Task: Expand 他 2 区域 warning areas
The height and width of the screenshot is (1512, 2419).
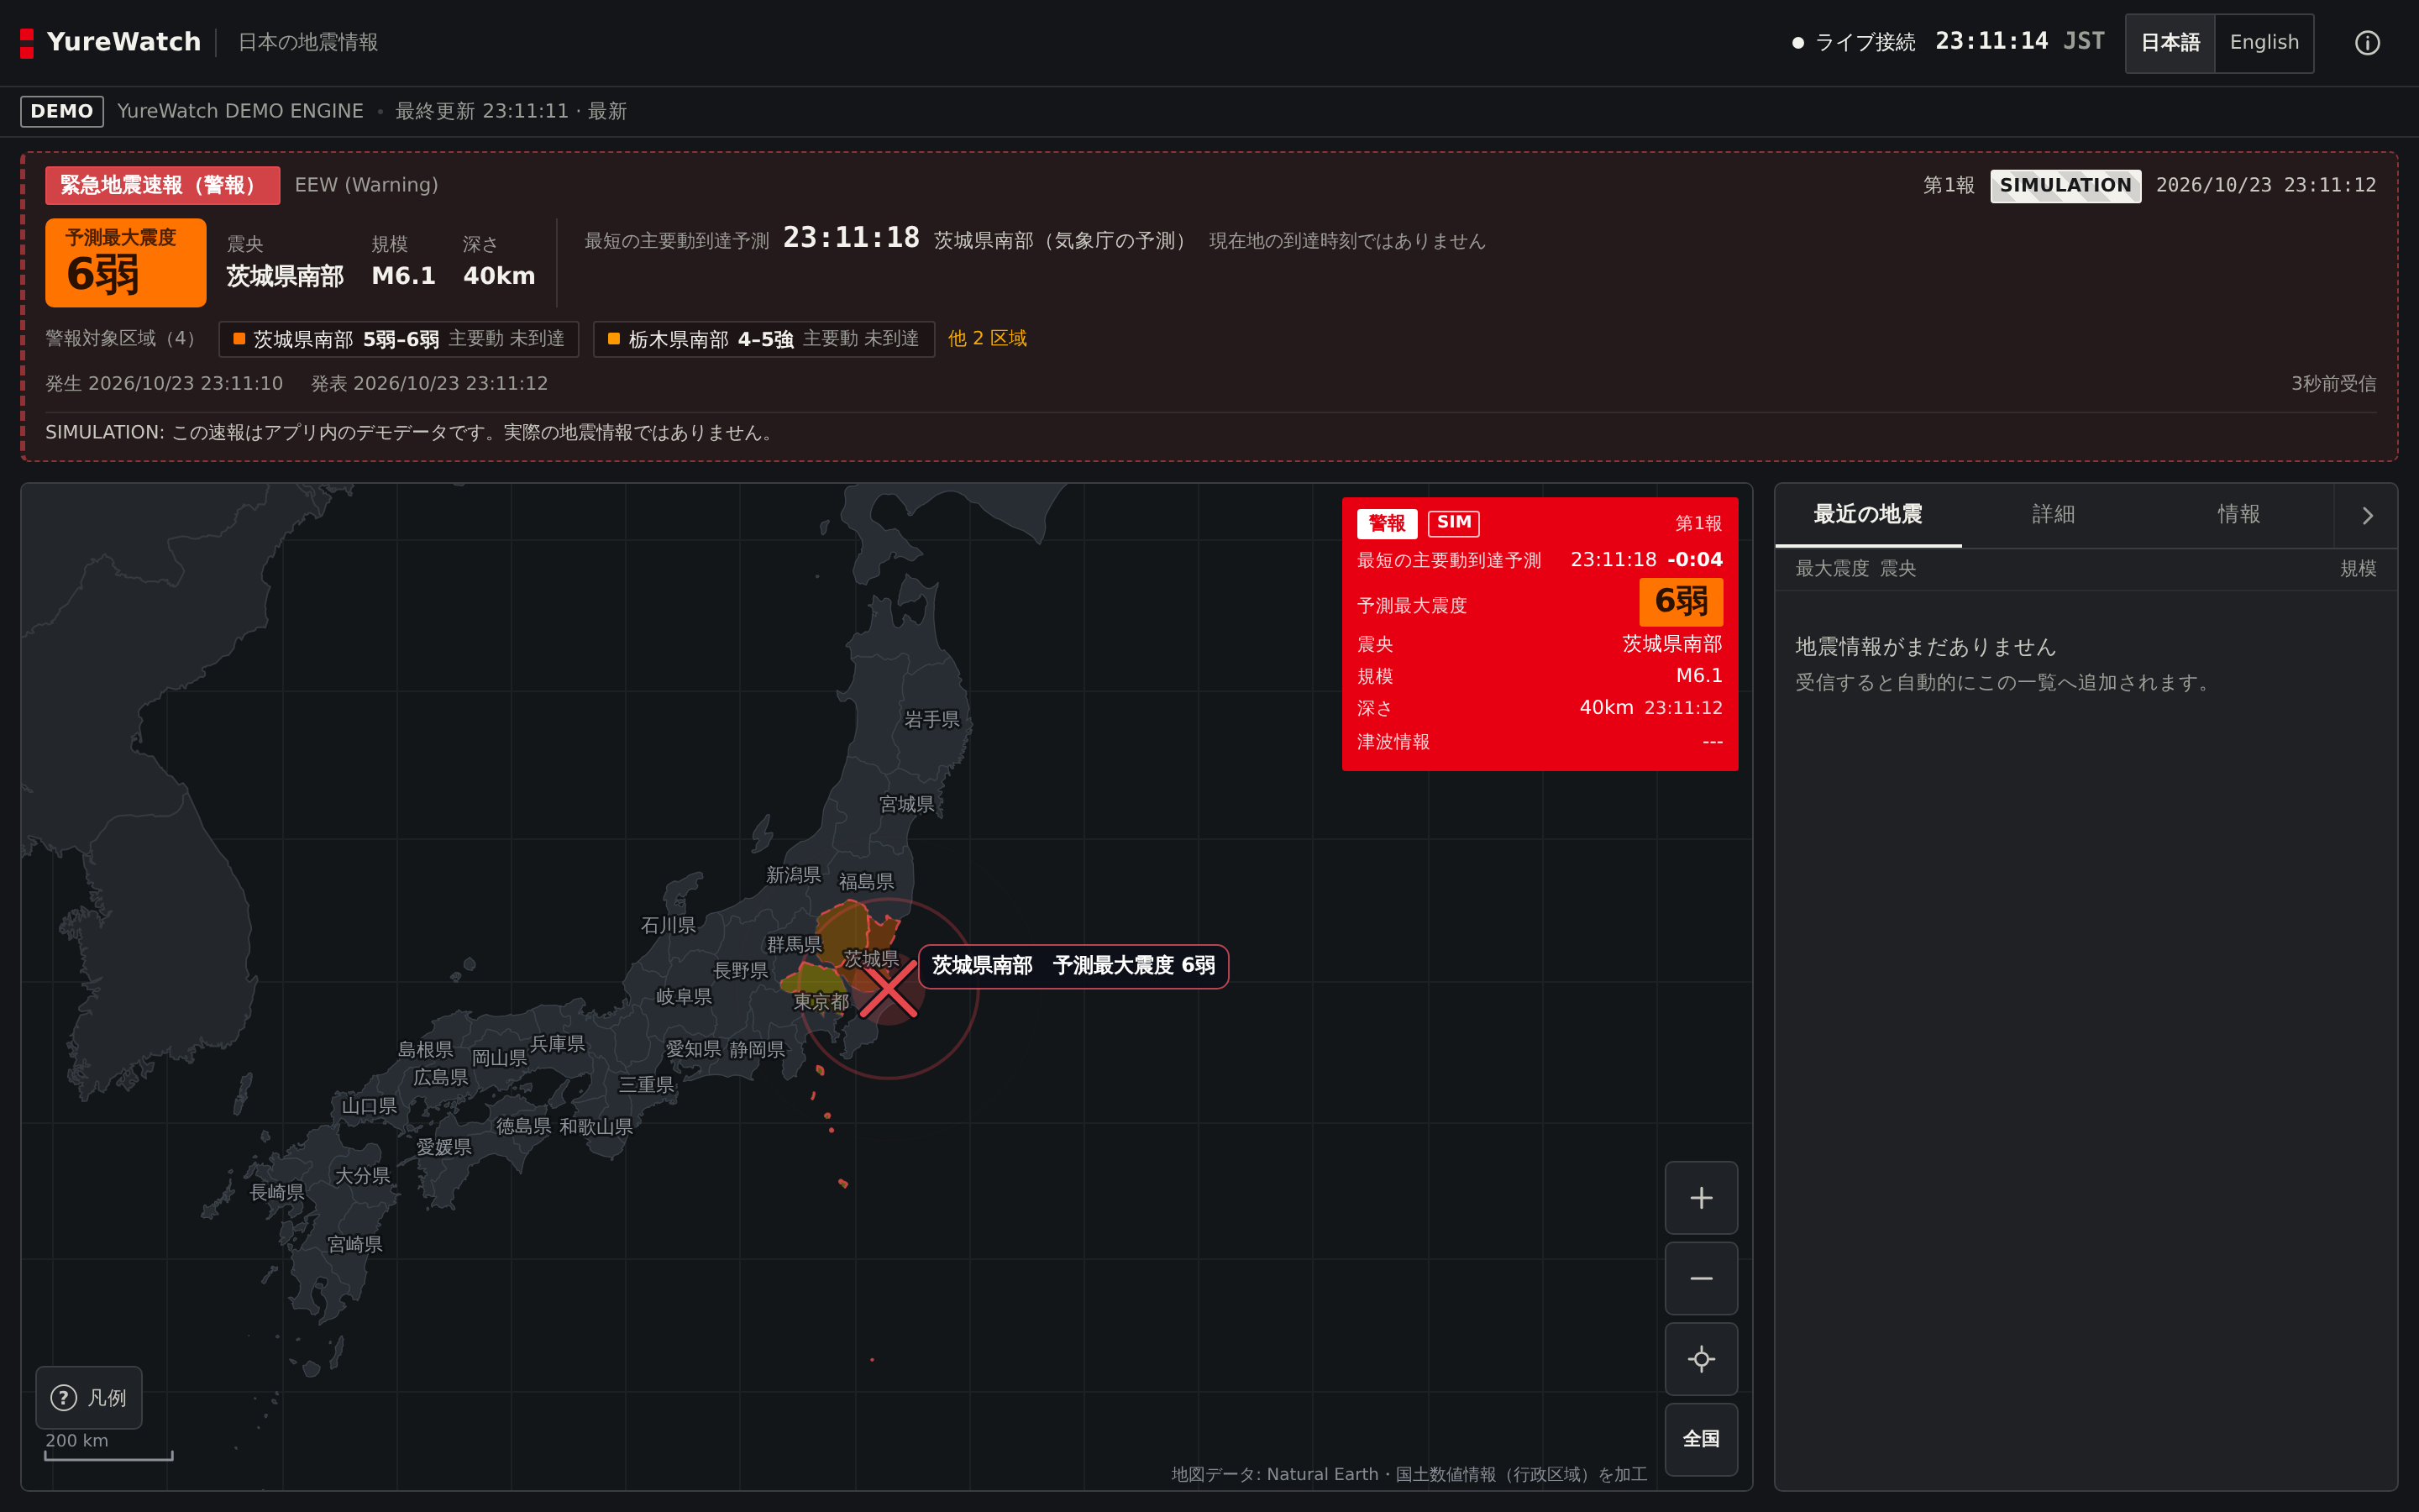Action: click(x=987, y=338)
